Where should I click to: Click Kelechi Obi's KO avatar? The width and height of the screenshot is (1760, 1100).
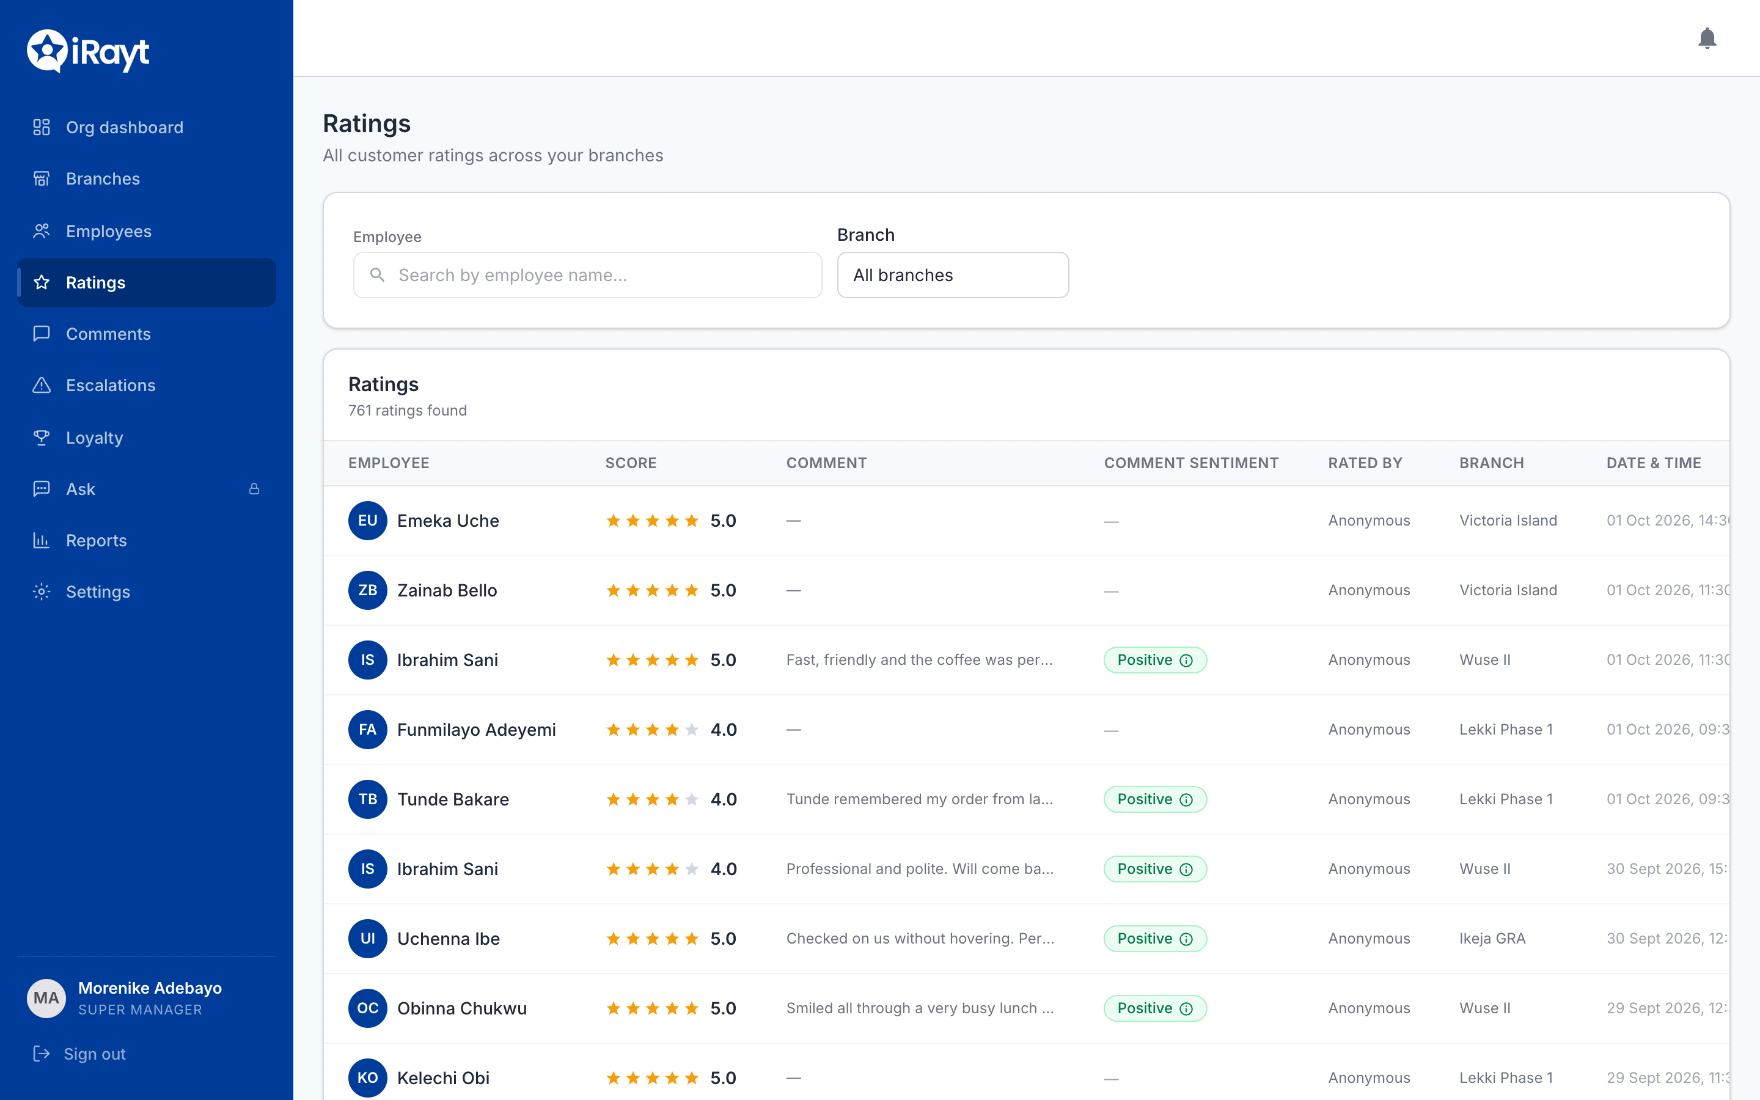367,1077
